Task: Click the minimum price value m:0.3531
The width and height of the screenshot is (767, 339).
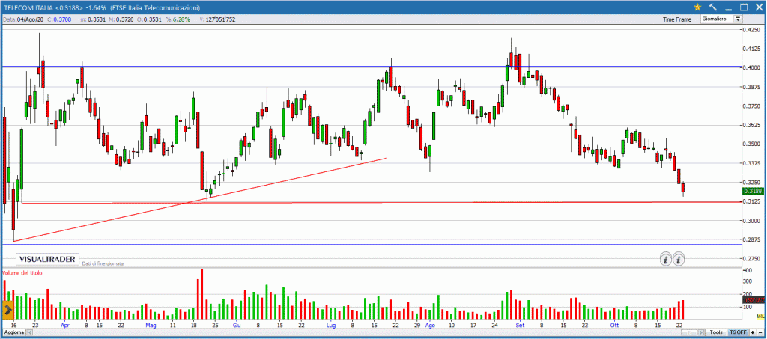Action: (x=92, y=19)
